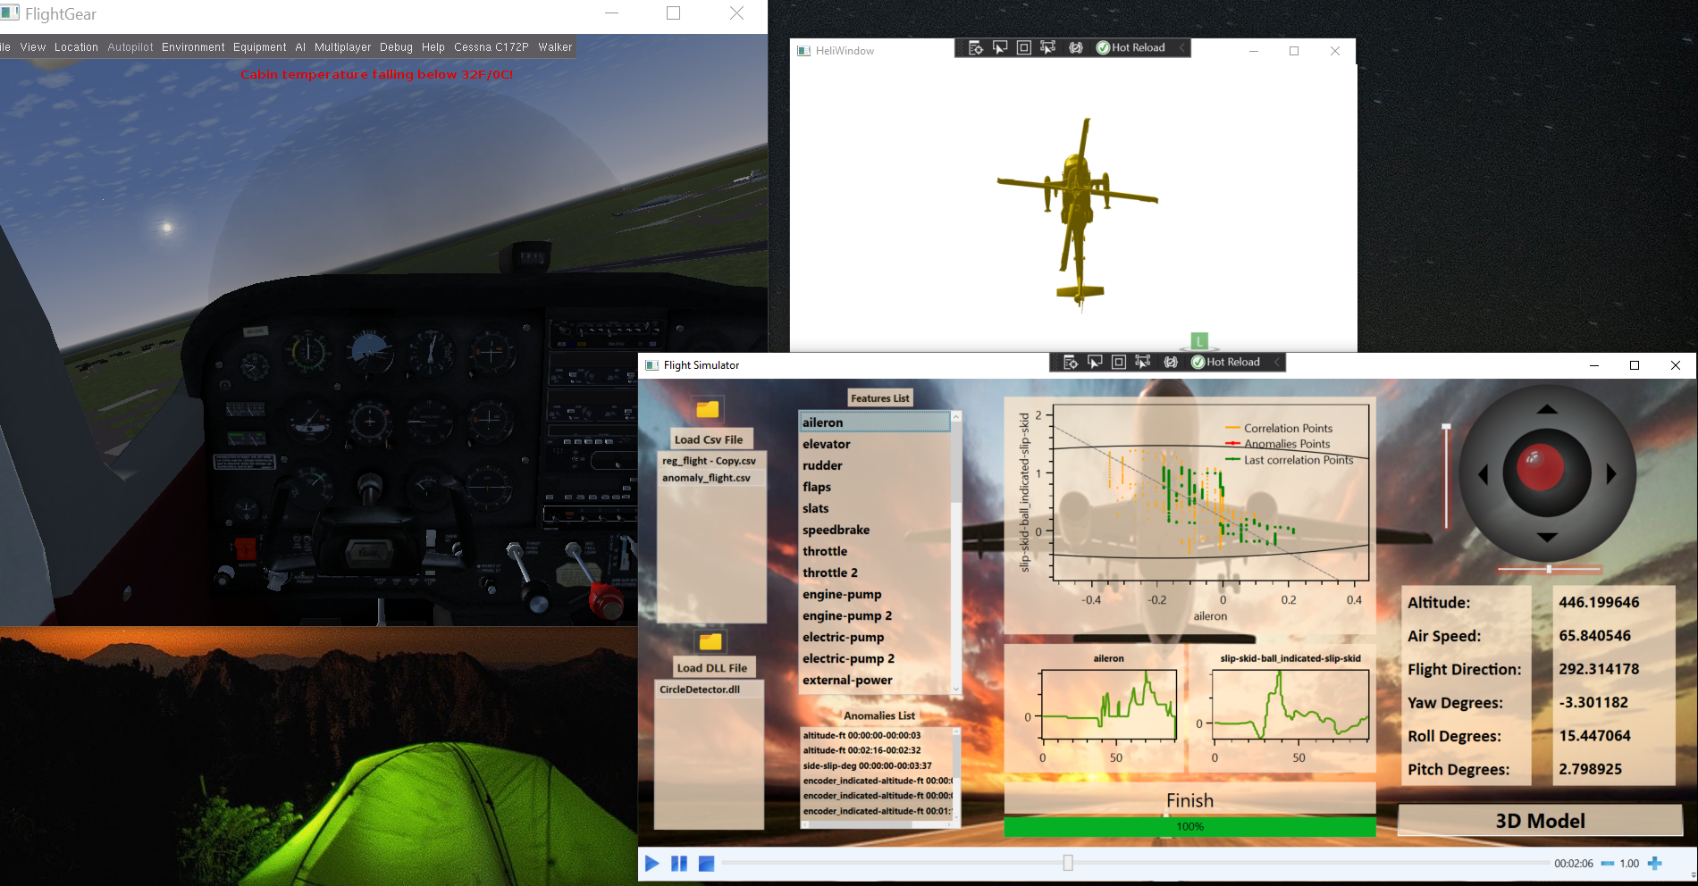Open the View menu in FlightGear
Image resolution: width=1698 pixels, height=886 pixels.
[x=33, y=47]
